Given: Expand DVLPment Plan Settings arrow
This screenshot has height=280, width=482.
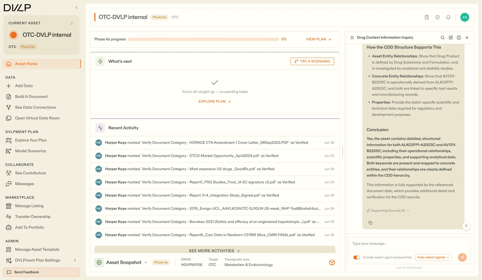Looking at the screenshot, I should [x=75, y=260].
